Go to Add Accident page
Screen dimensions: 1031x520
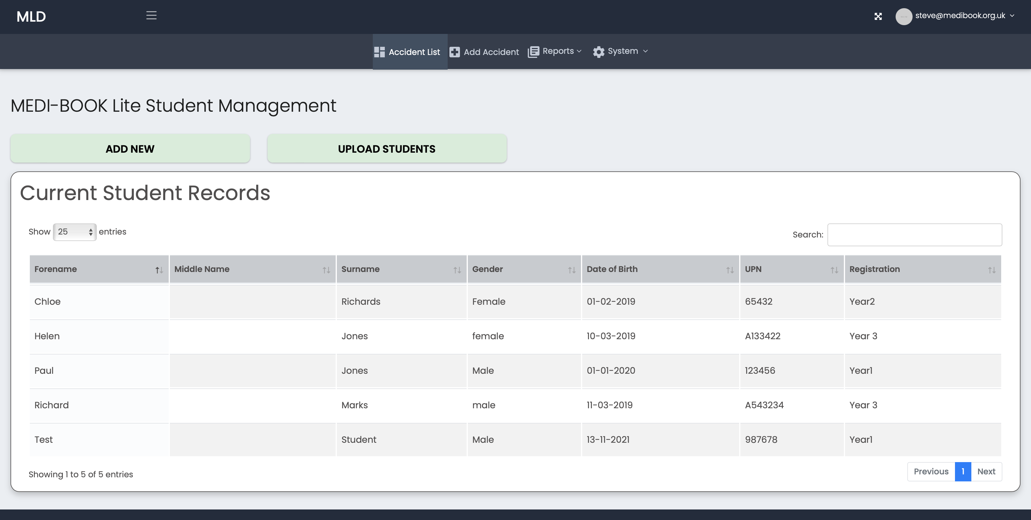[484, 52]
